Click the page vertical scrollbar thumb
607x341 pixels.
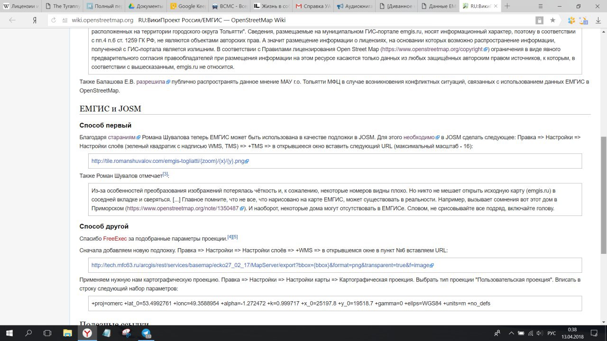pyautogui.click(x=603, y=194)
